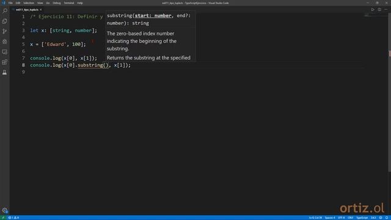
Task: Open the Extensions view icon
Action: click(5, 62)
